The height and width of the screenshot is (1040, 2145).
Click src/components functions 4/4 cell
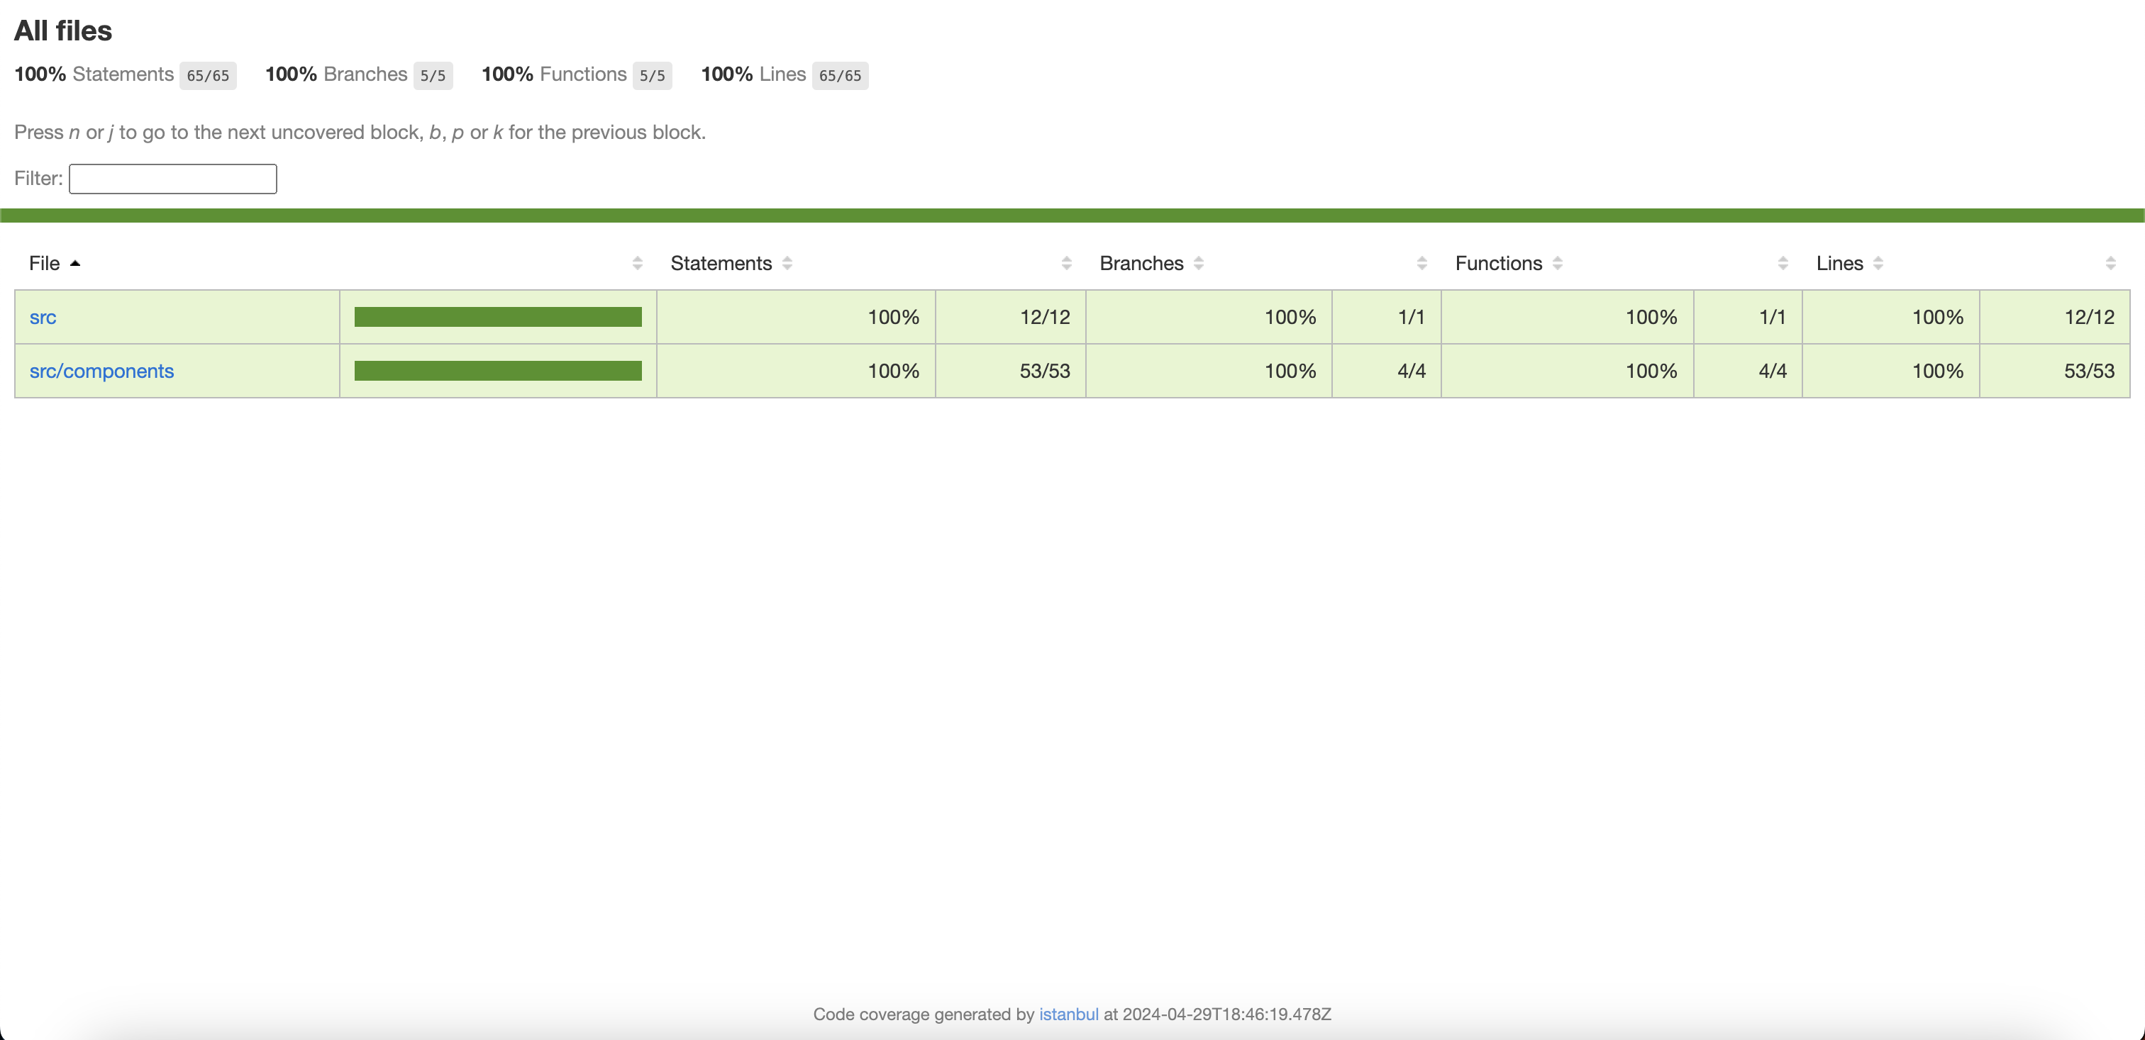(1748, 371)
